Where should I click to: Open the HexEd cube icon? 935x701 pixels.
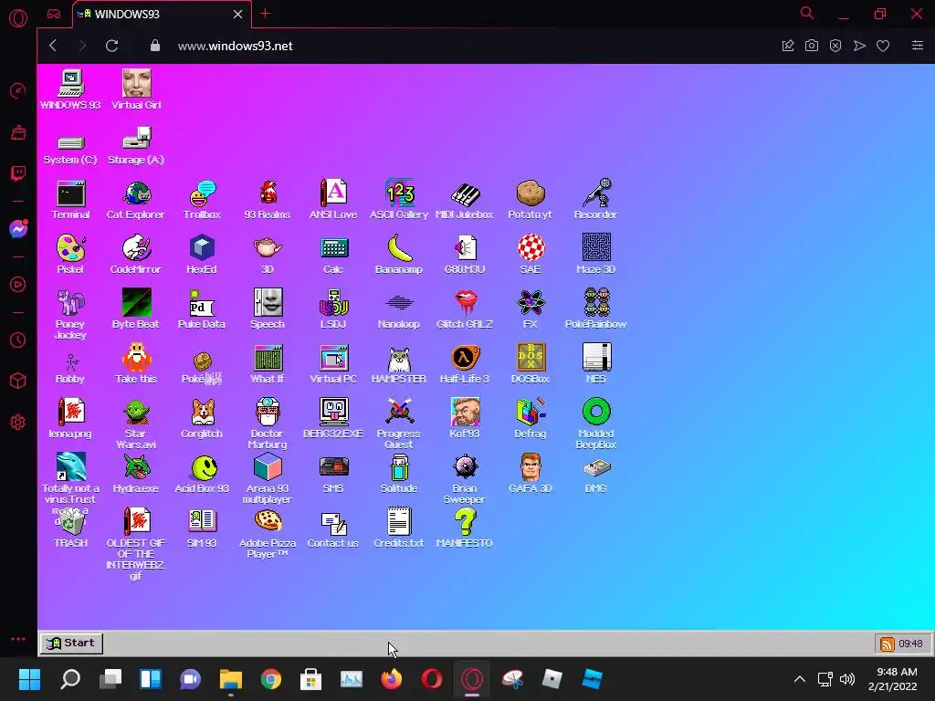pos(202,256)
